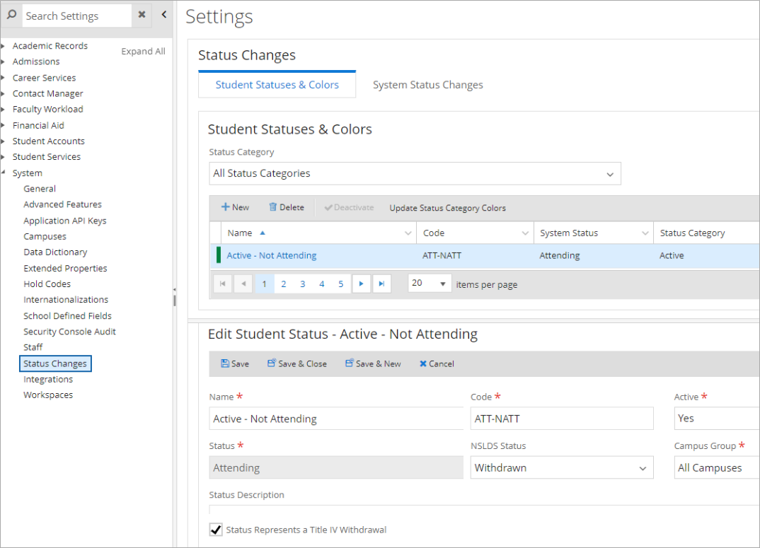Click the search magnifier icon
Image resolution: width=760 pixels, height=548 pixels.
[11, 15]
